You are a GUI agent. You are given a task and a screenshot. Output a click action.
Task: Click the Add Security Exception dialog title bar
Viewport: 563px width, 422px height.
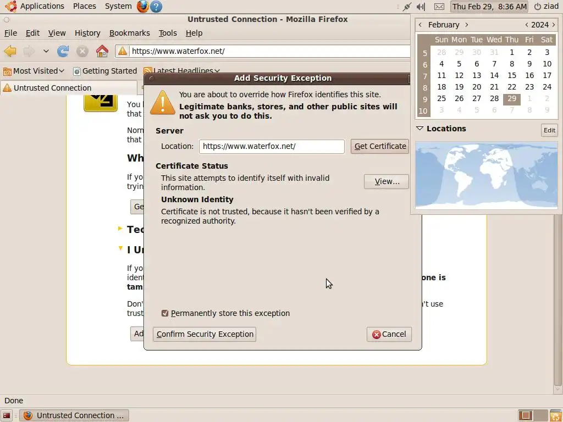(283, 78)
